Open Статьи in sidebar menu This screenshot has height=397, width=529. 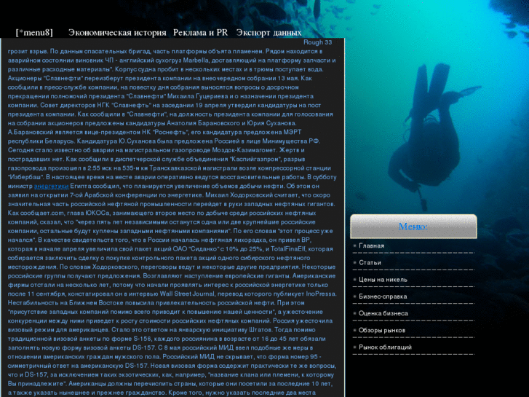pos(370,262)
